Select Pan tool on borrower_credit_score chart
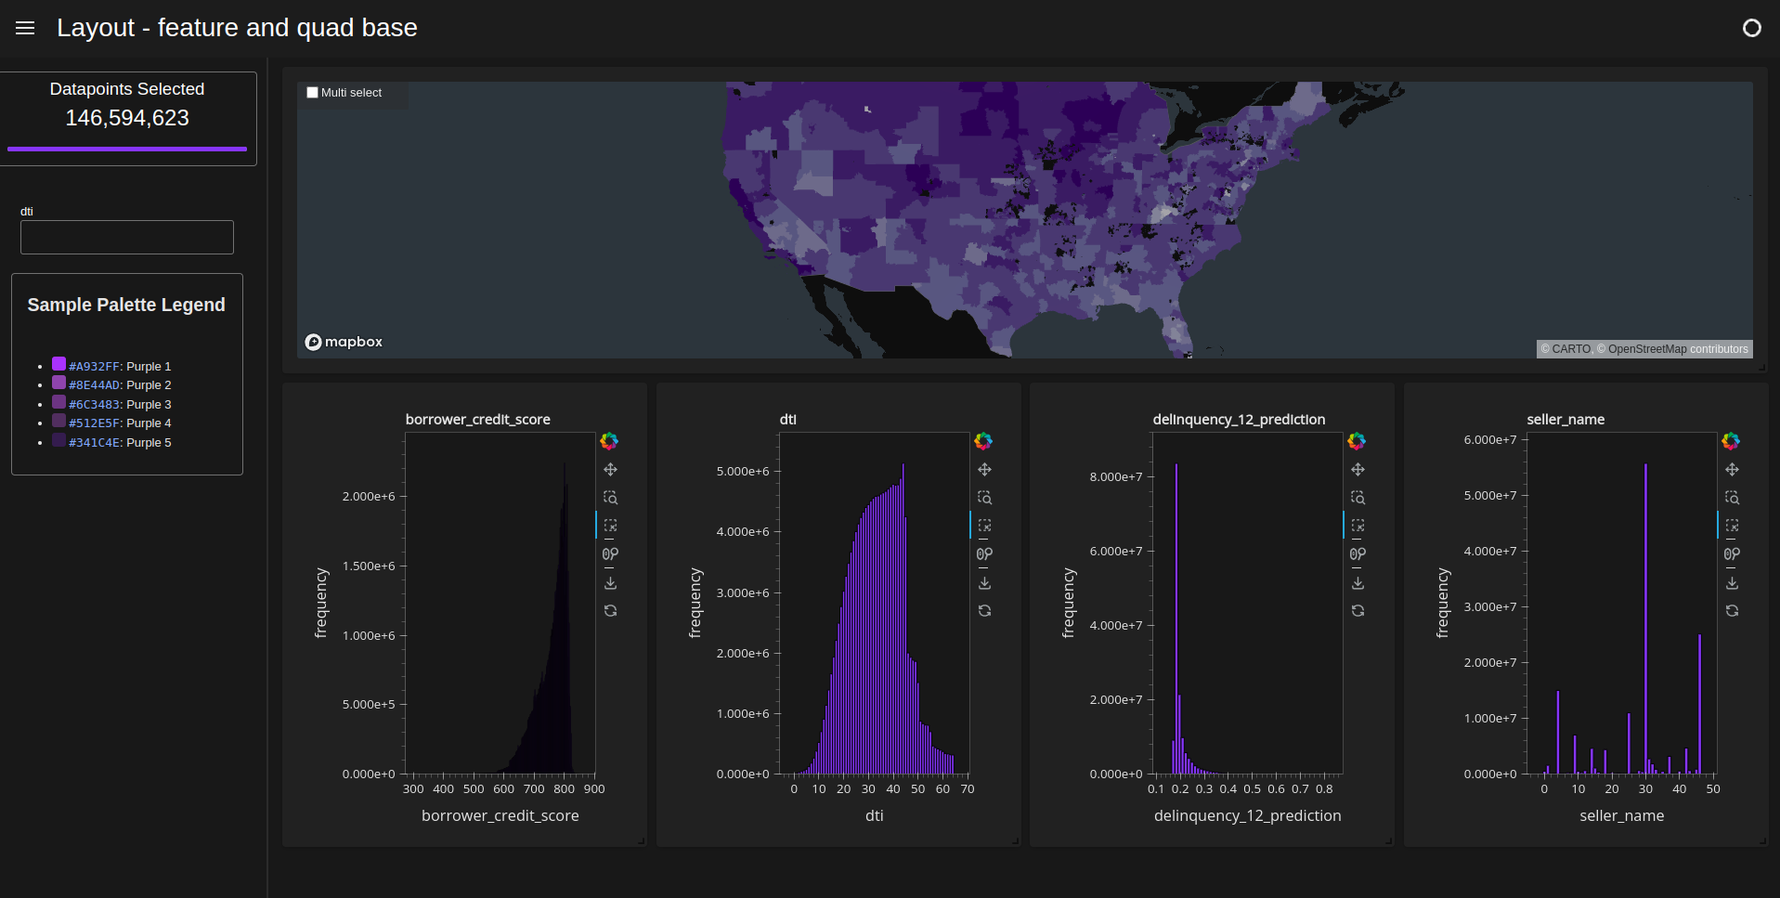 pyautogui.click(x=610, y=470)
